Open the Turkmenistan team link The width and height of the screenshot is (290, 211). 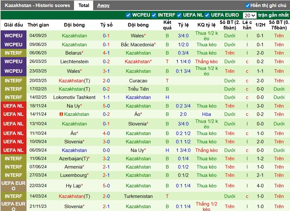coord(138,196)
